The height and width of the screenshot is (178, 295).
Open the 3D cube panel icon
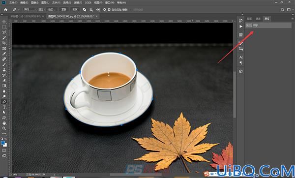(241, 71)
